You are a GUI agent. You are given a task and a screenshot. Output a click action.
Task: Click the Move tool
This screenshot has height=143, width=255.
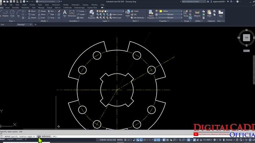click(x=32, y=11)
